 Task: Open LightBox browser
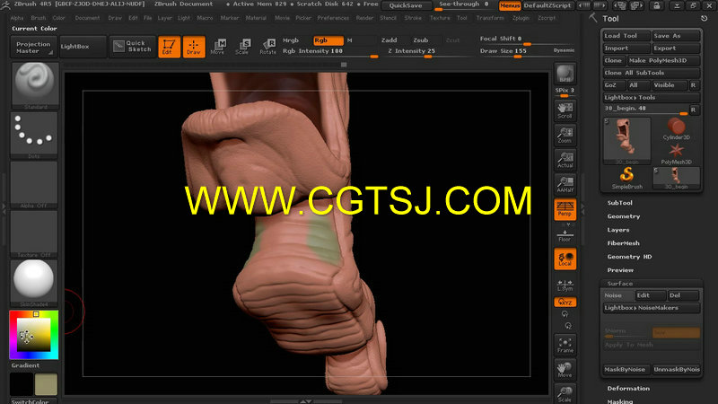coord(83,47)
